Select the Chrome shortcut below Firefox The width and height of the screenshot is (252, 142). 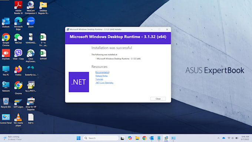[18, 88]
